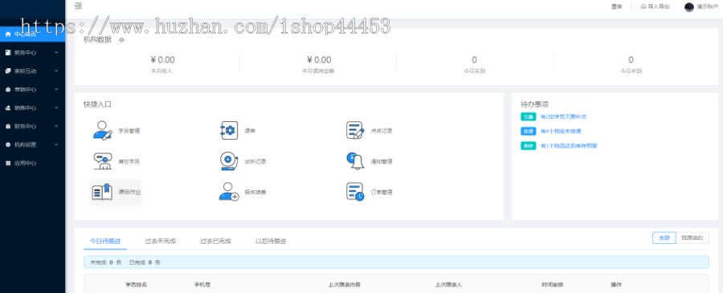Viewport: 723px width, 293px height.
Task: Click the 手机号 column header
Action: tap(202, 285)
